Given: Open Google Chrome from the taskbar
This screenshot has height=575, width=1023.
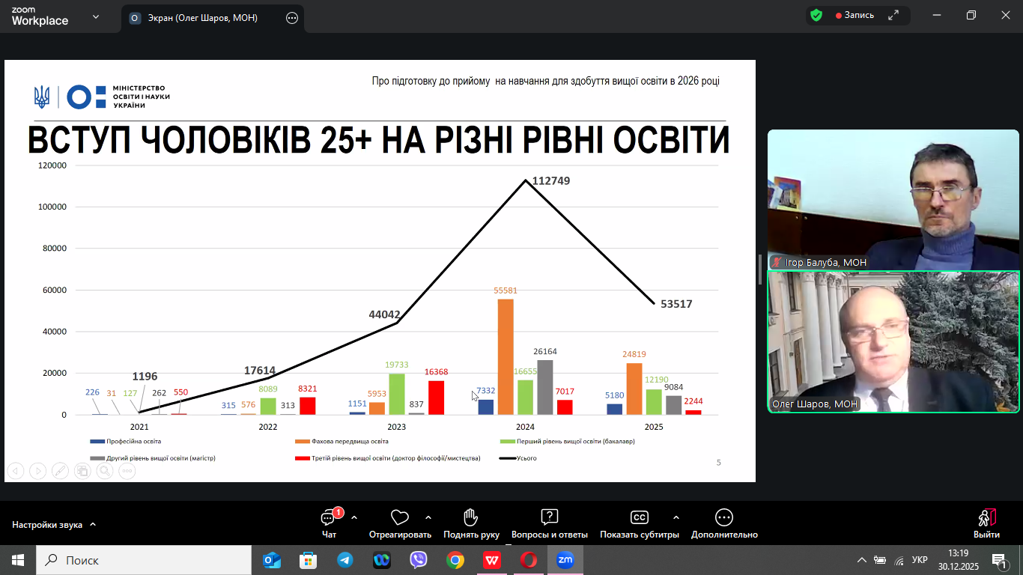Looking at the screenshot, I should pos(455,560).
